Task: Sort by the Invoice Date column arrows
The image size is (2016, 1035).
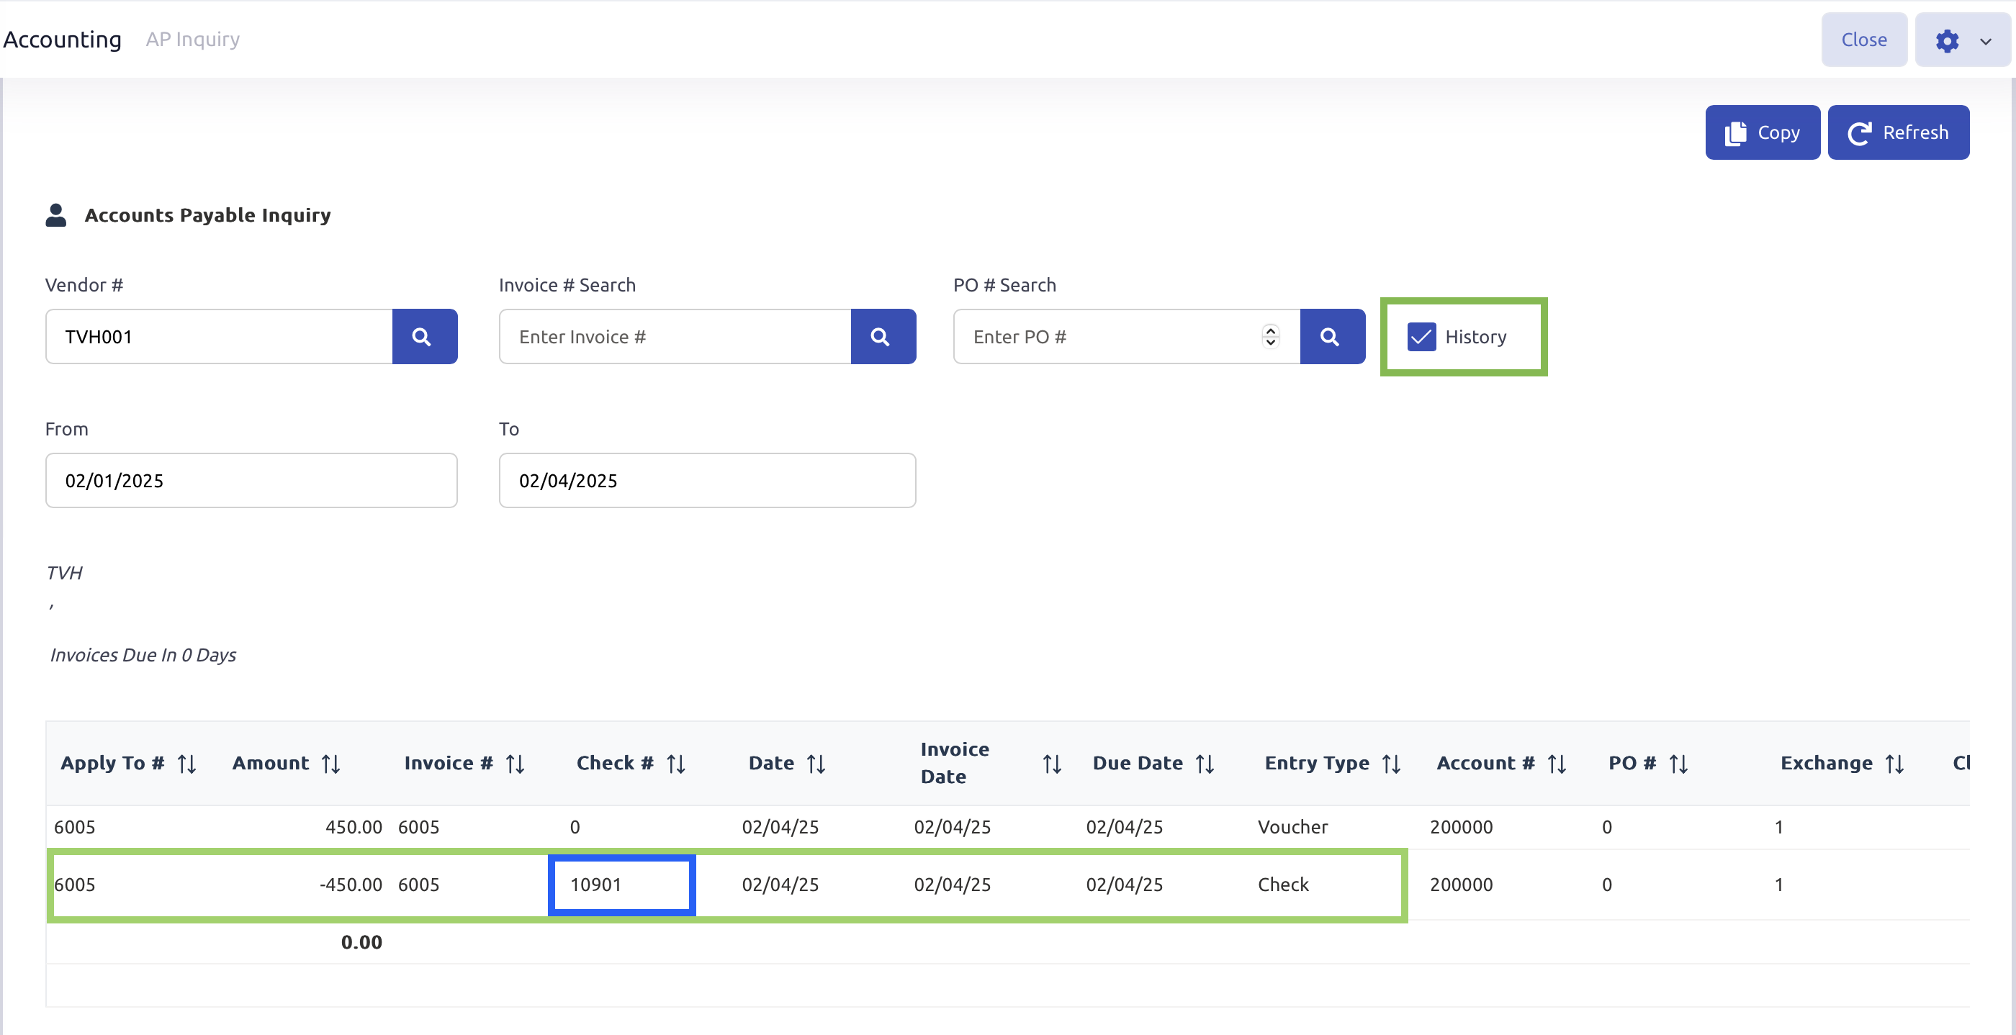Action: [1052, 764]
